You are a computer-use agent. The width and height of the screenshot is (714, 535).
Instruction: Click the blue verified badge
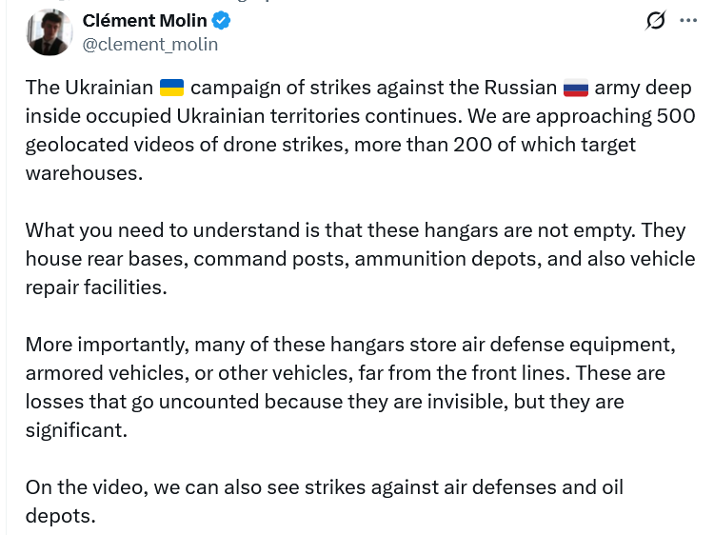point(222,20)
